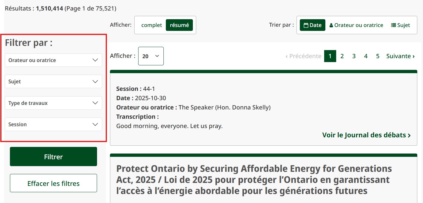
Task: Jump to results page 3
Action: (x=354, y=56)
